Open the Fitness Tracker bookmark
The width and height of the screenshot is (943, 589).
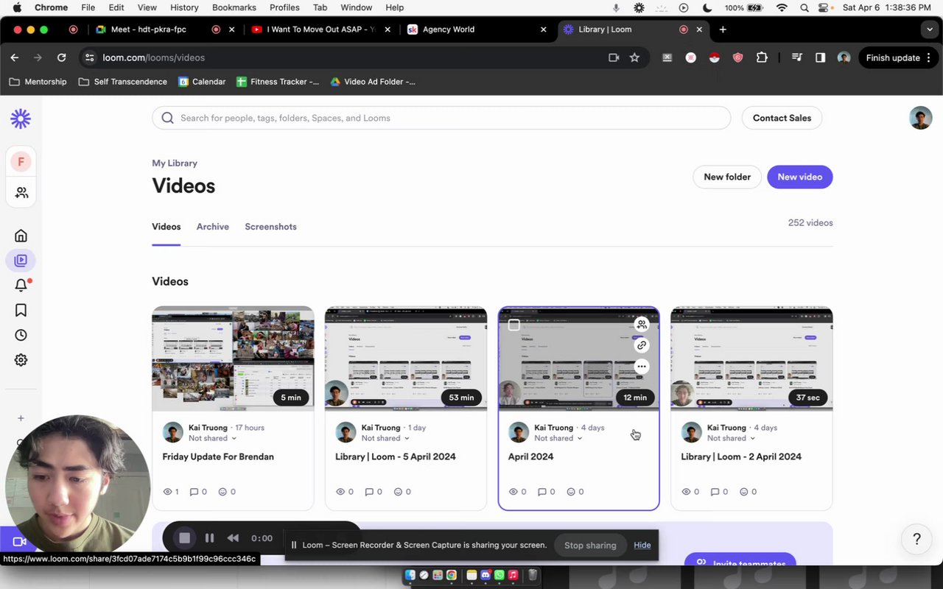point(278,82)
